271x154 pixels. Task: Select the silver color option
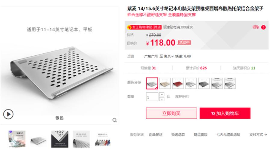coord(152,83)
